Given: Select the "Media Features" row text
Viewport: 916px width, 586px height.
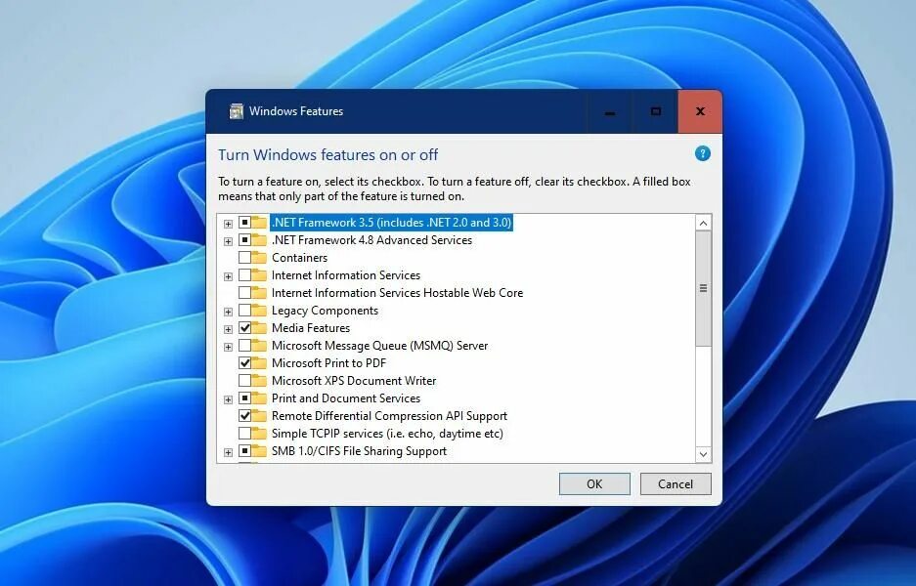Looking at the screenshot, I should click(x=311, y=328).
